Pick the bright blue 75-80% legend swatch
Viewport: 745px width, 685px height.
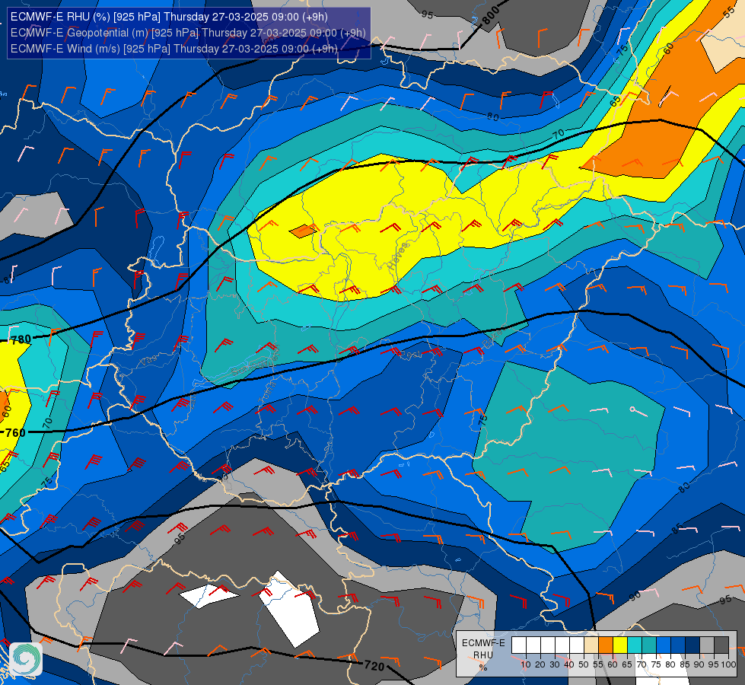click(x=664, y=645)
